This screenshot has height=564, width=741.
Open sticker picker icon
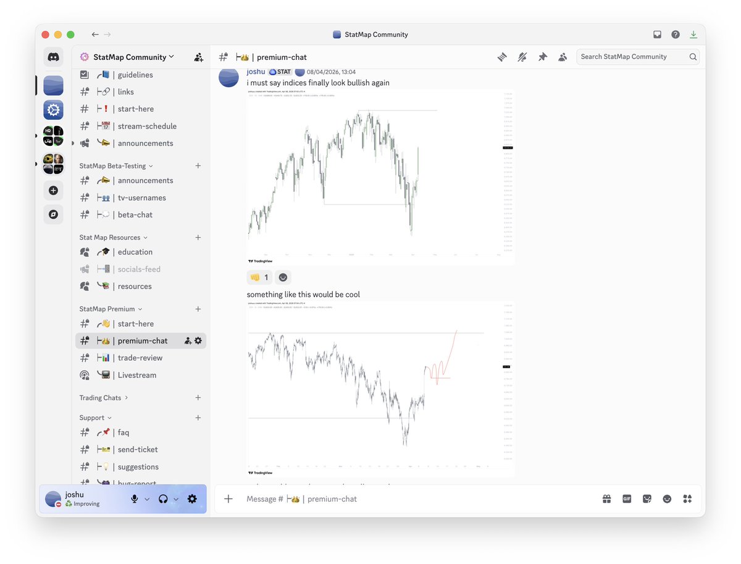point(647,499)
